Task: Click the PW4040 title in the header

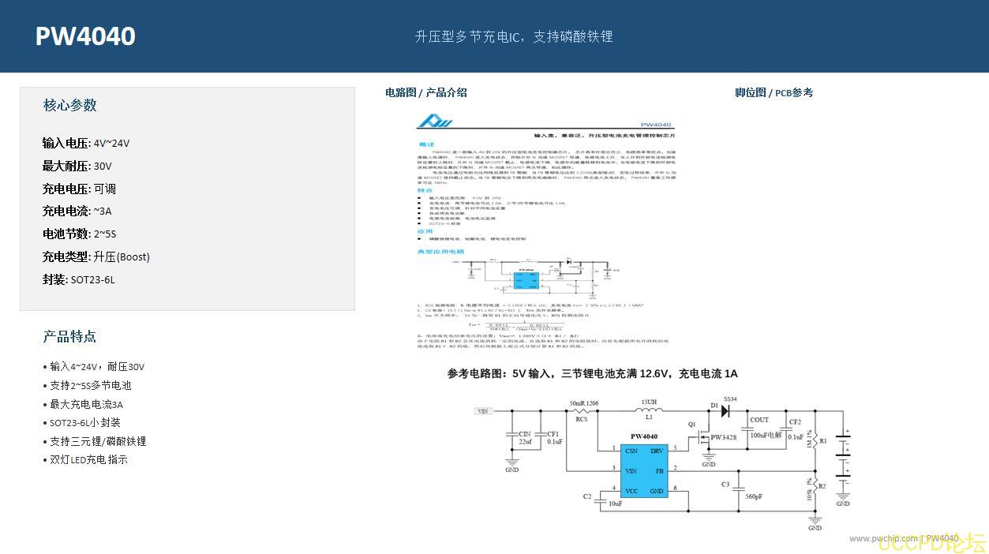Action: coord(85,36)
